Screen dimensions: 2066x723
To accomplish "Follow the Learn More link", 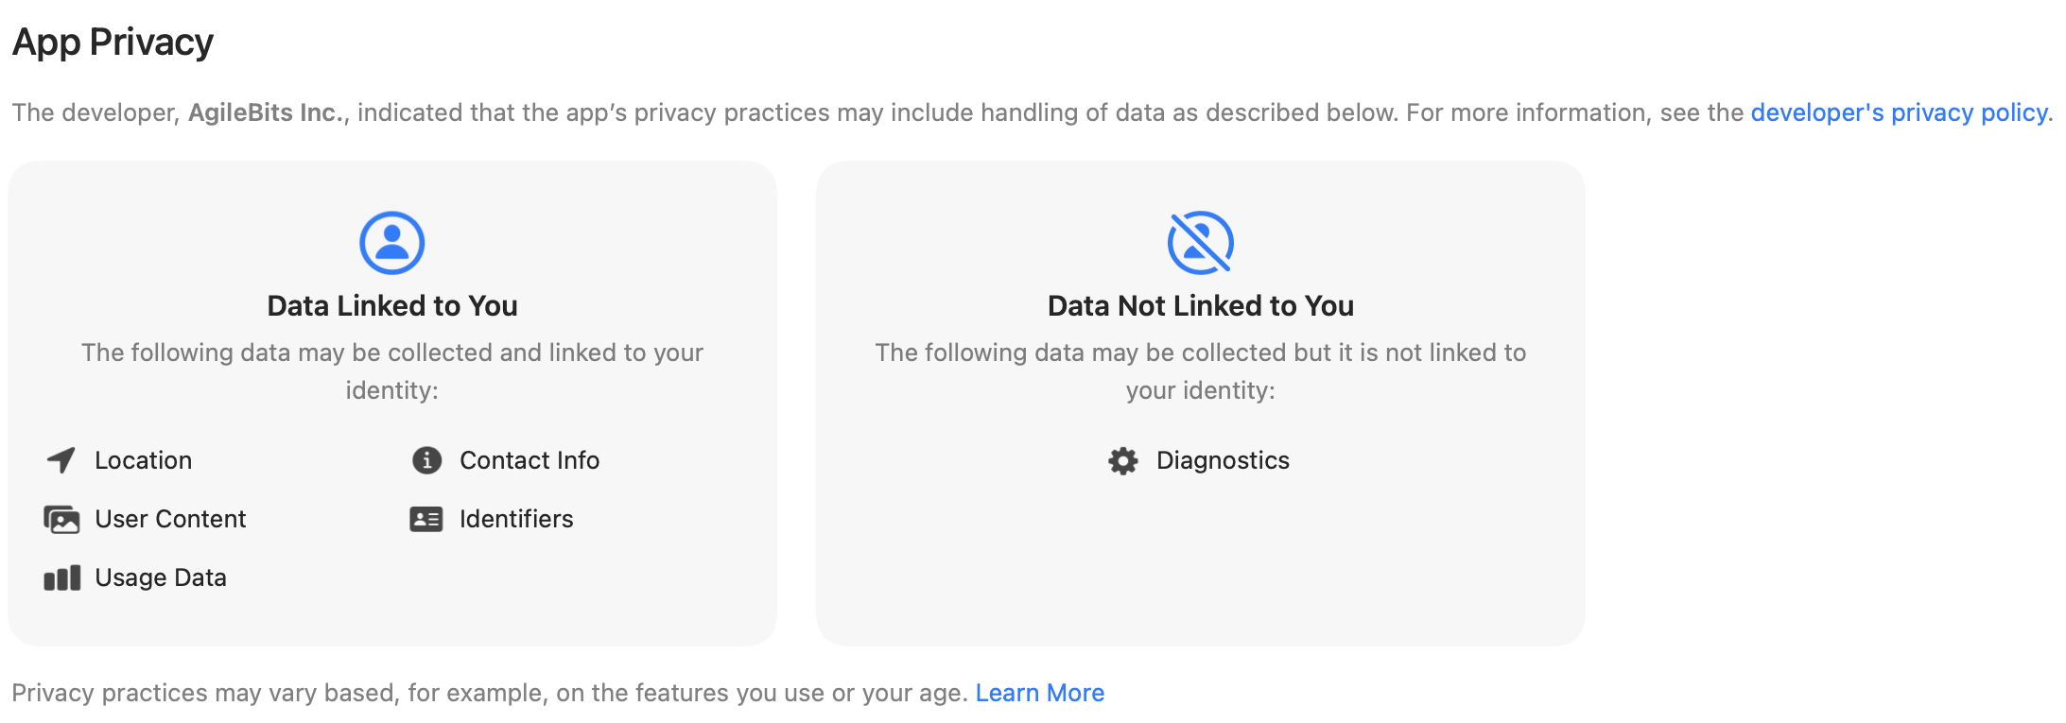I will click(1039, 693).
